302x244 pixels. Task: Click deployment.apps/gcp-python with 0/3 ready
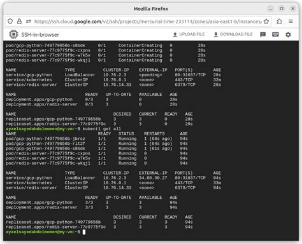[x=39, y=99]
